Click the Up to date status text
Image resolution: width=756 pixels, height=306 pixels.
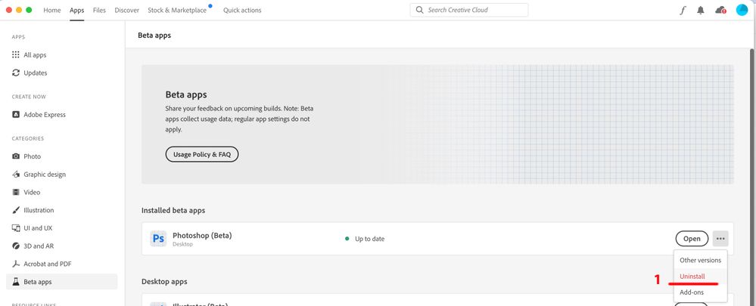370,239
